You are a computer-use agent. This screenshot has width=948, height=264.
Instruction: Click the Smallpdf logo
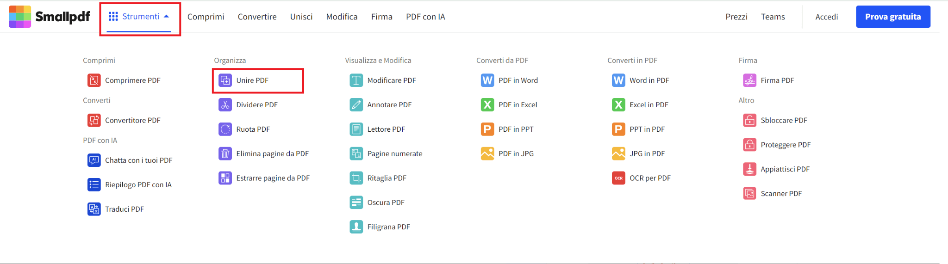pos(50,17)
